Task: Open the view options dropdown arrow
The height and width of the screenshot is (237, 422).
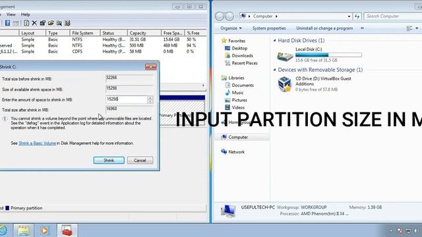Action: click(x=417, y=28)
